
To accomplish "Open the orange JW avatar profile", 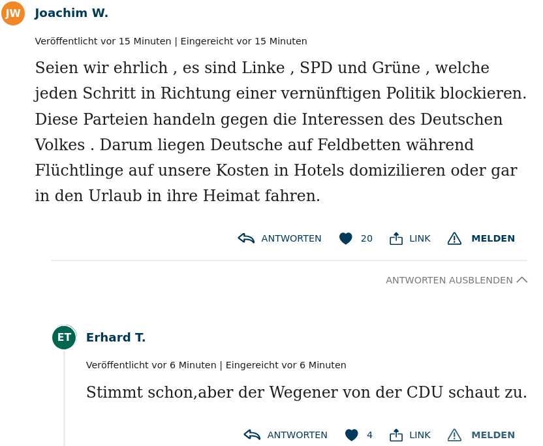I will 13,13.
